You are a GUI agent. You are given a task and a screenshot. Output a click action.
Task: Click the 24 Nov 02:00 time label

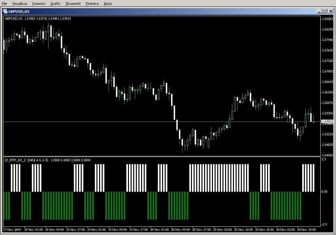285,230
